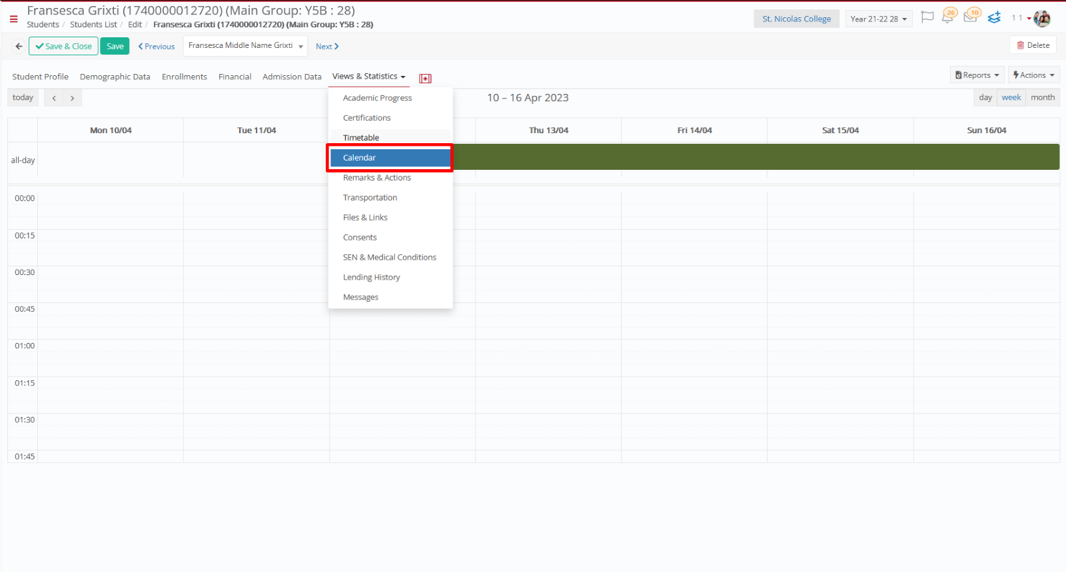Screen dimensions: 1066x572
Task: Switch calendar to day view
Action: (x=985, y=98)
